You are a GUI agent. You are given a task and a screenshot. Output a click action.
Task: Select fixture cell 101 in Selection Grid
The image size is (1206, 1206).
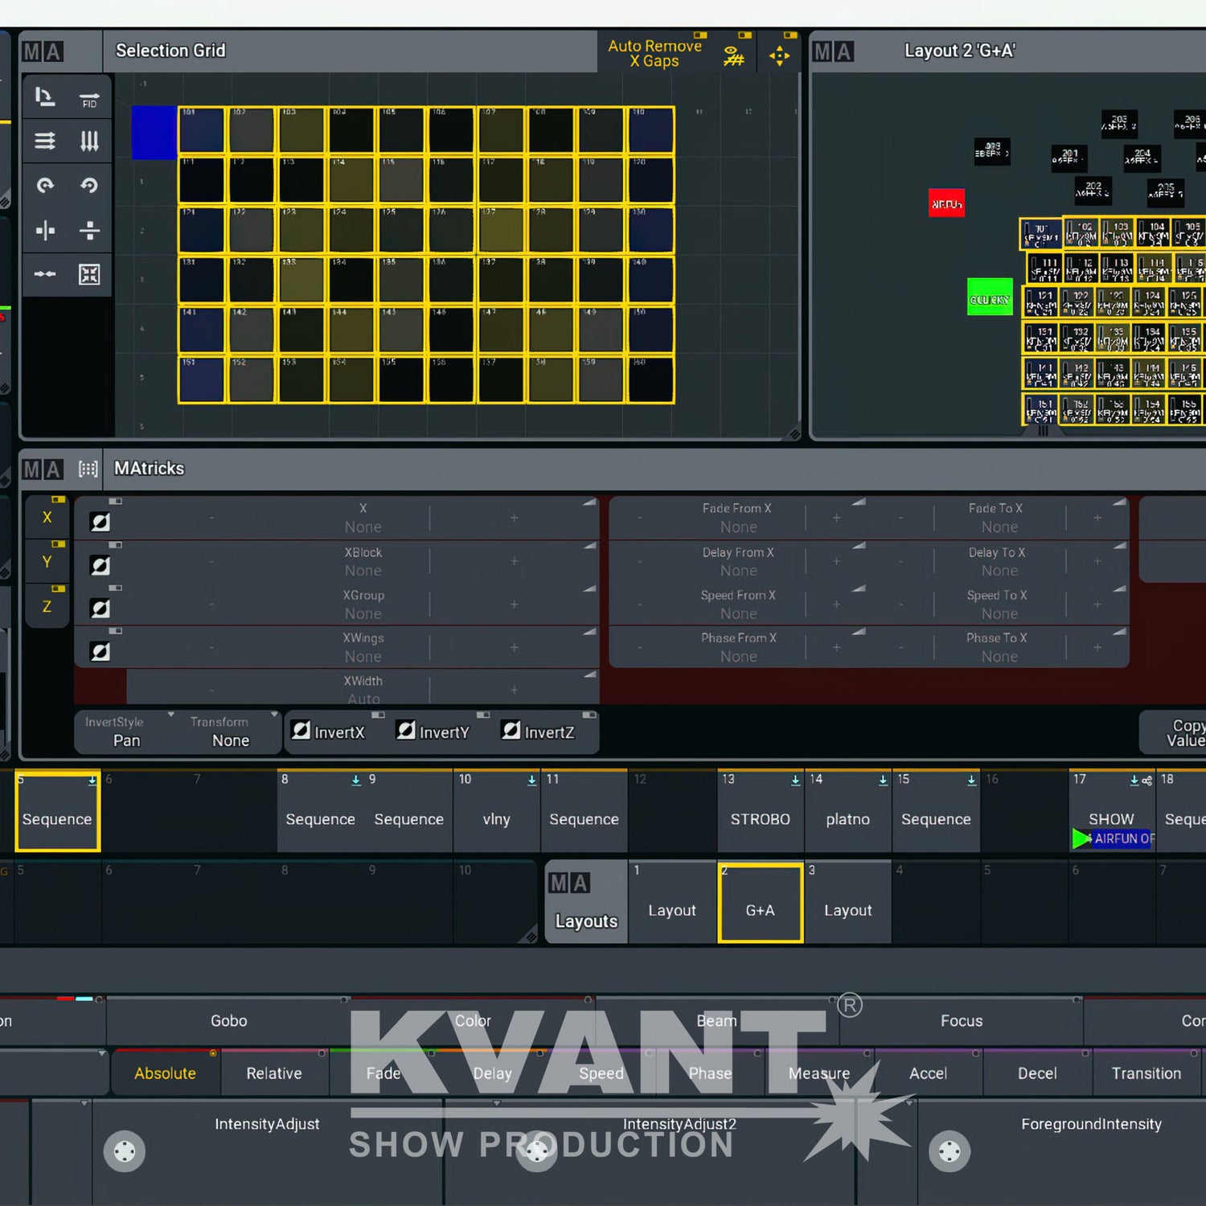coord(202,130)
